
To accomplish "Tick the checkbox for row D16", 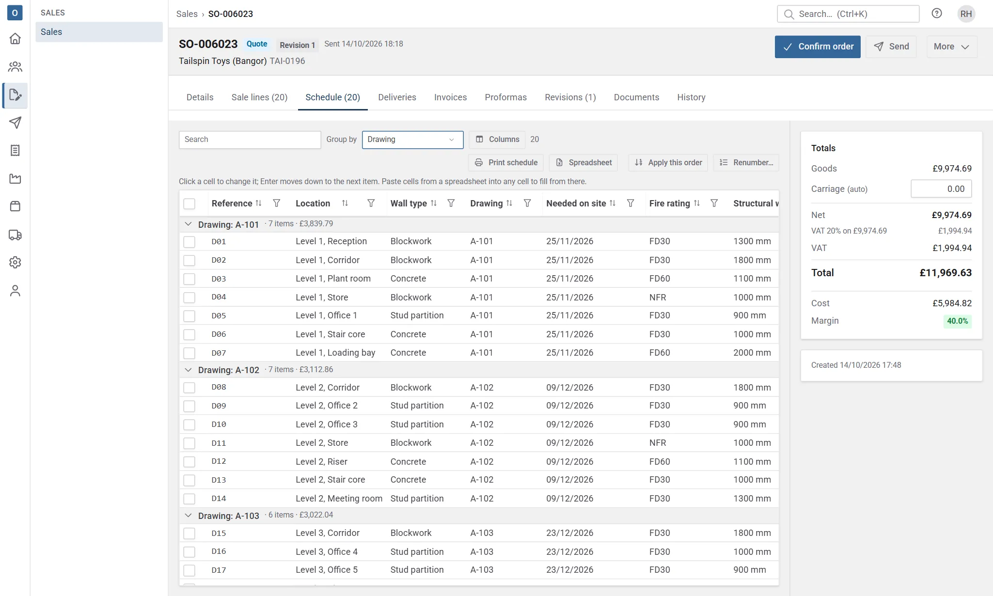I will point(189,552).
